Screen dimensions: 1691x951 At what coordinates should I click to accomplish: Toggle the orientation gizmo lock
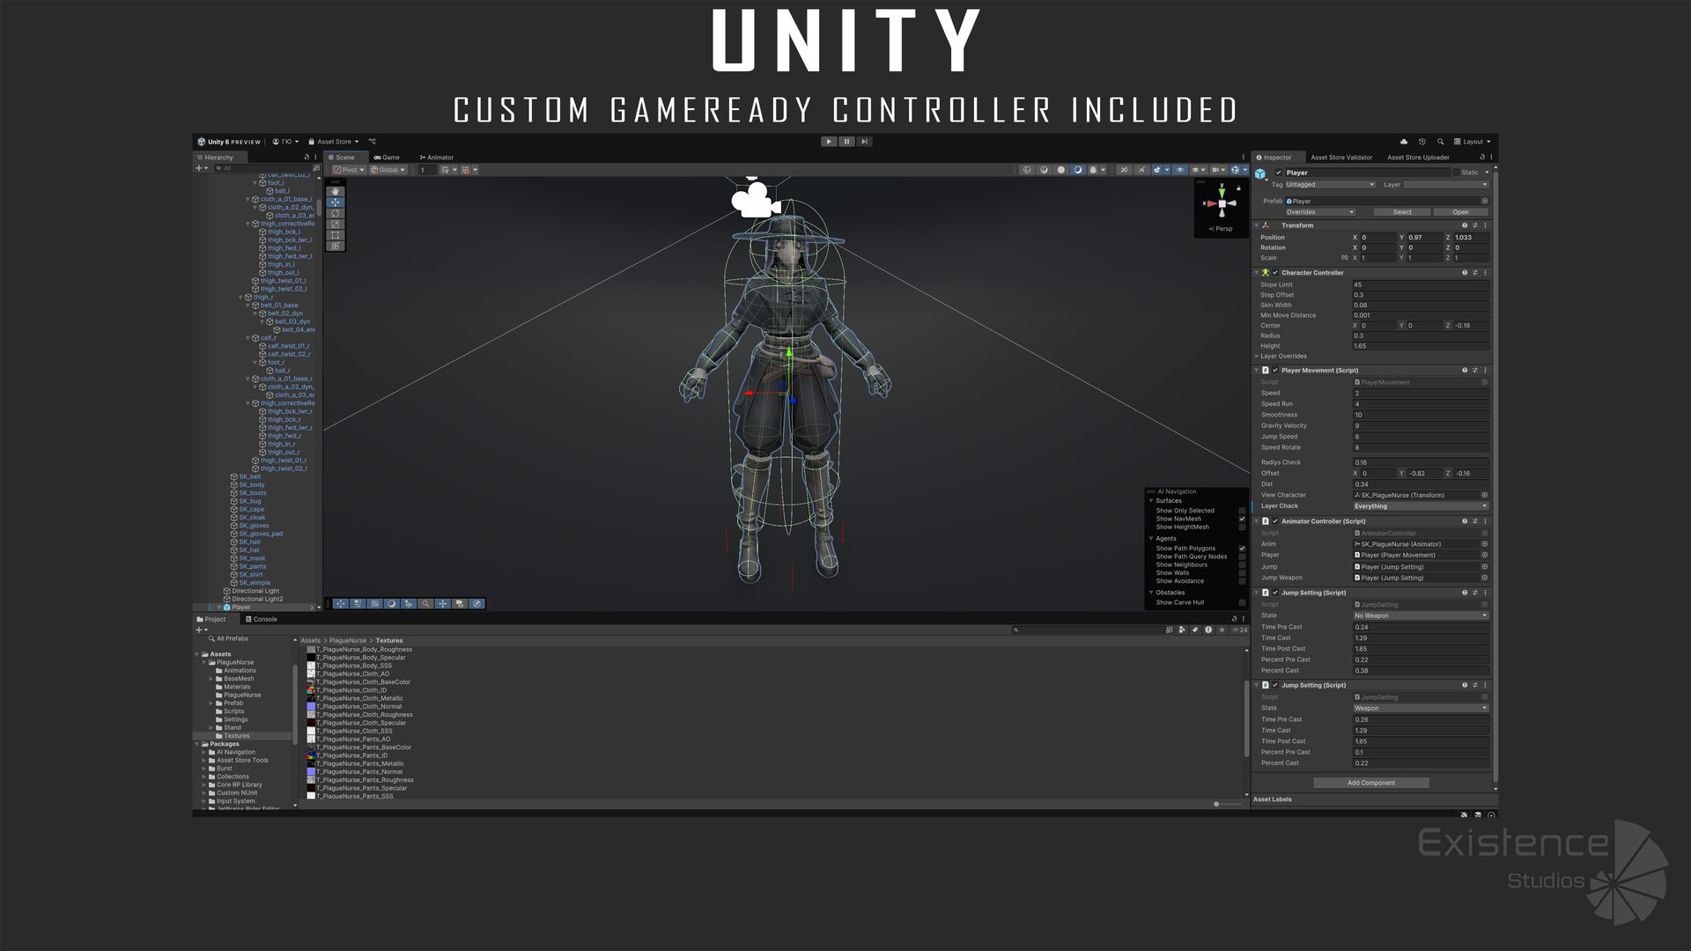pos(1238,188)
